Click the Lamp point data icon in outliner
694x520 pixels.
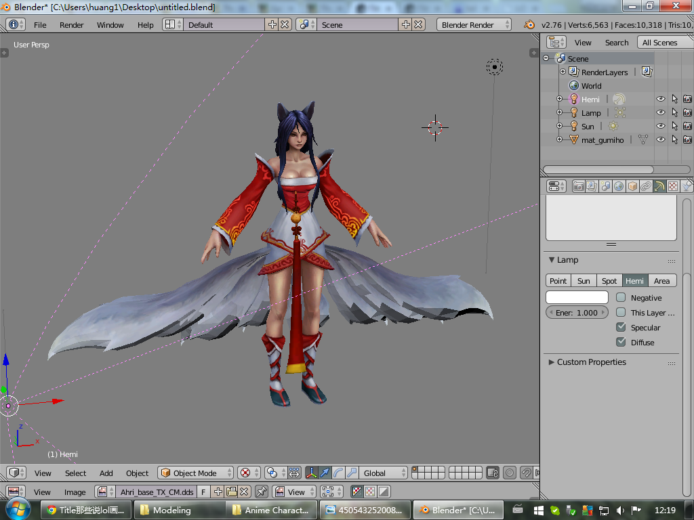click(x=620, y=113)
